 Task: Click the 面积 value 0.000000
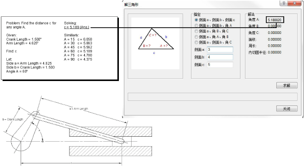click(x=275, y=39)
